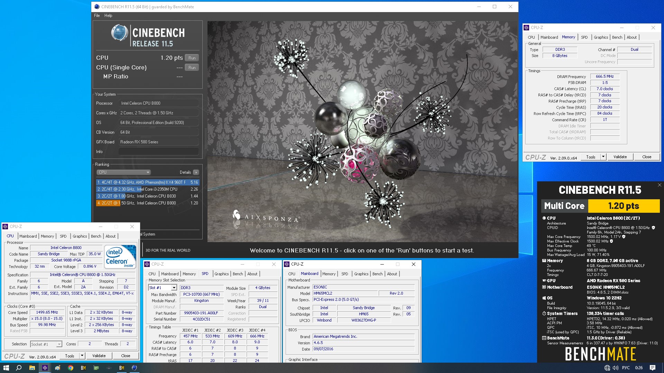Image resolution: width=664 pixels, height=373 pixels.
Task: Select ranking row Intel Celeron CPU B830
Action: [x=148, y=196]
